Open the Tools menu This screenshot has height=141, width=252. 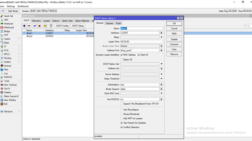pyautogui.click(x=7, y=81)
